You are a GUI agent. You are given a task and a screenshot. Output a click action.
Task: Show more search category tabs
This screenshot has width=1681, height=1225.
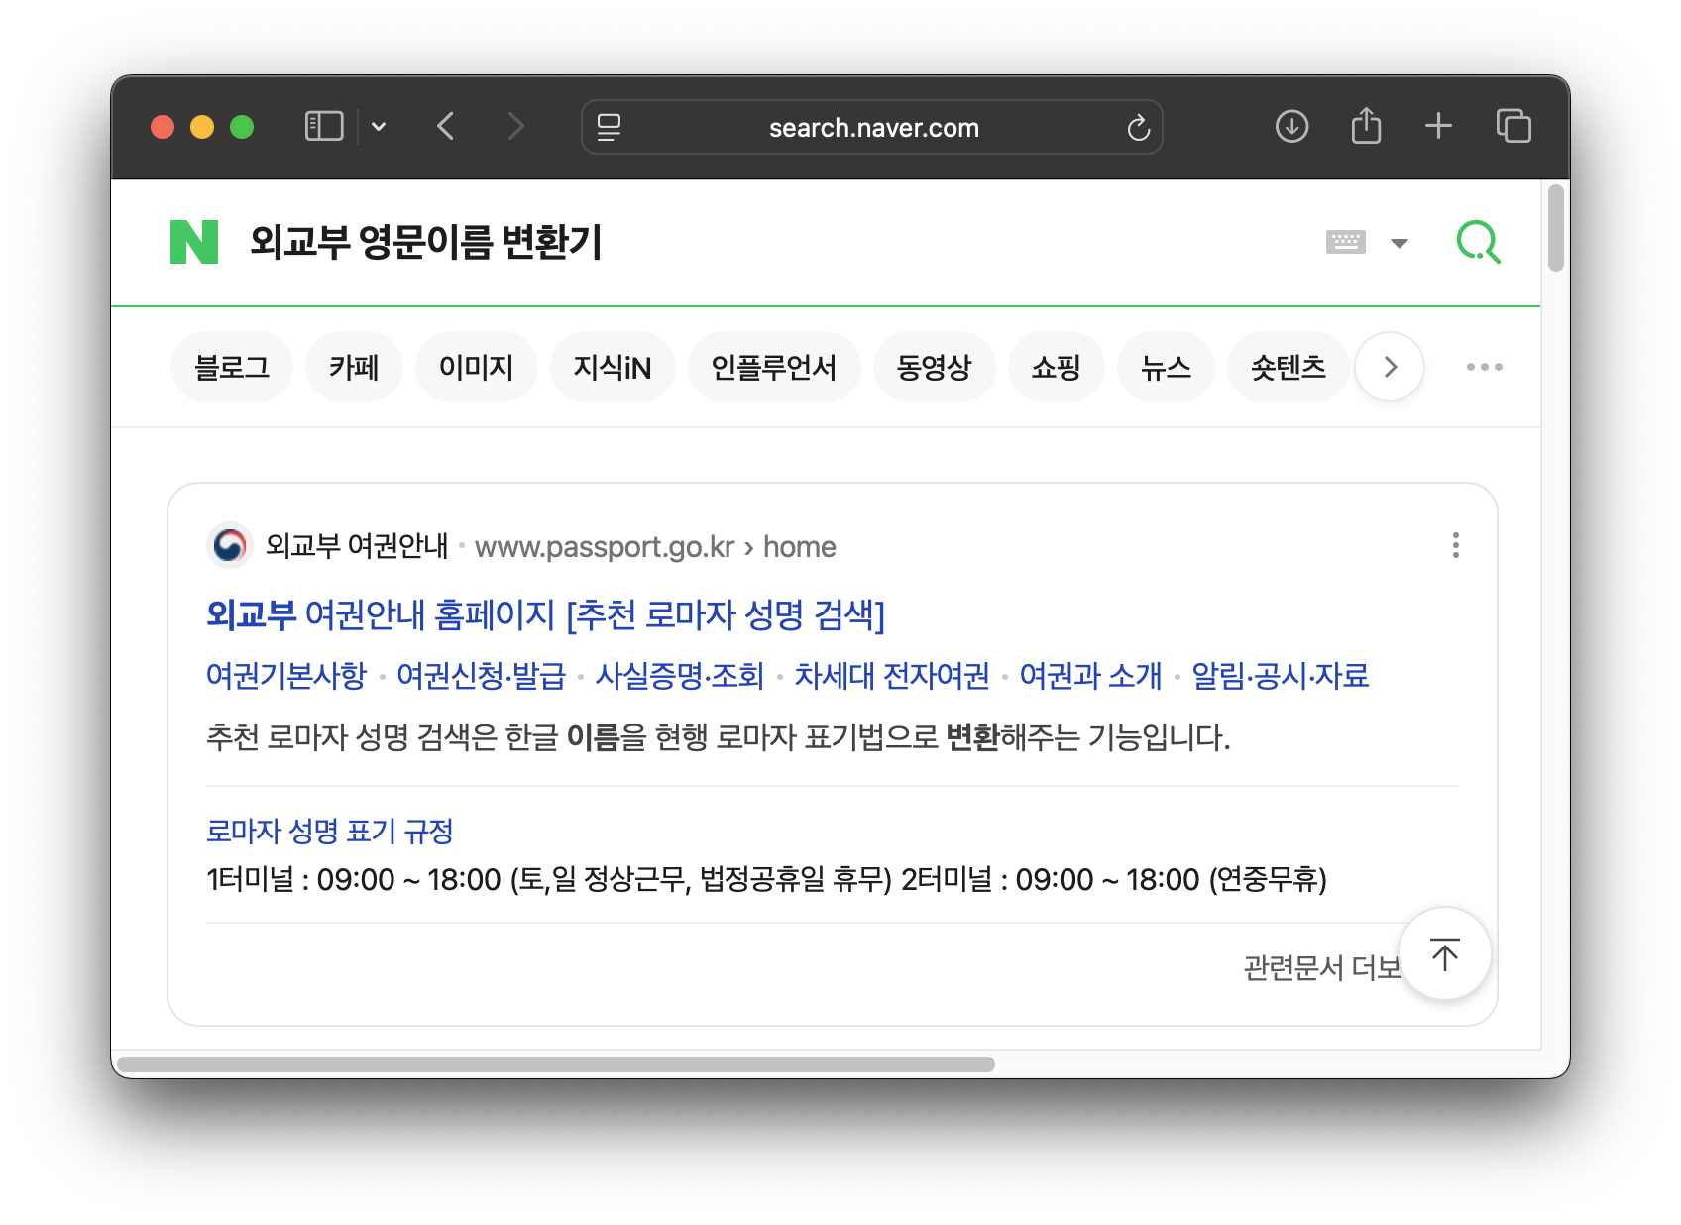pos(1390,367)
